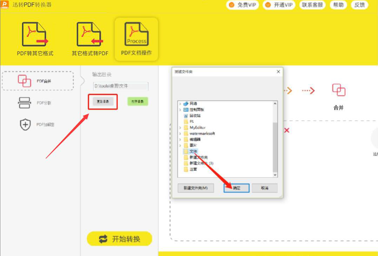
Task: Click the output directory path field
Action: [x=121, y=86]
